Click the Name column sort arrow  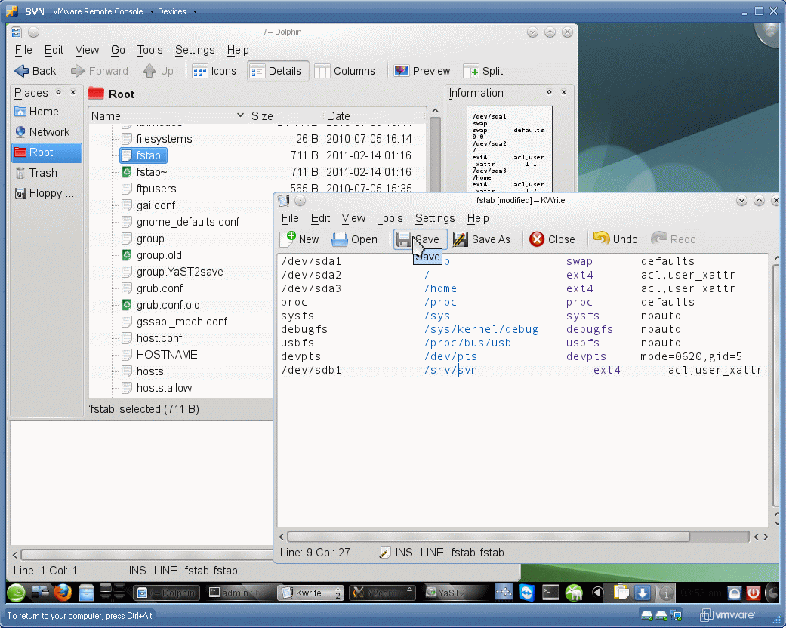(240, 115)
